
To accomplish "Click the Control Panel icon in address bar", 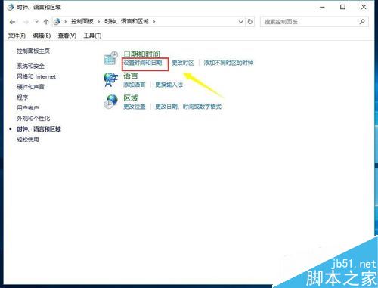I will pyautogui.click(x=57, y=22).
